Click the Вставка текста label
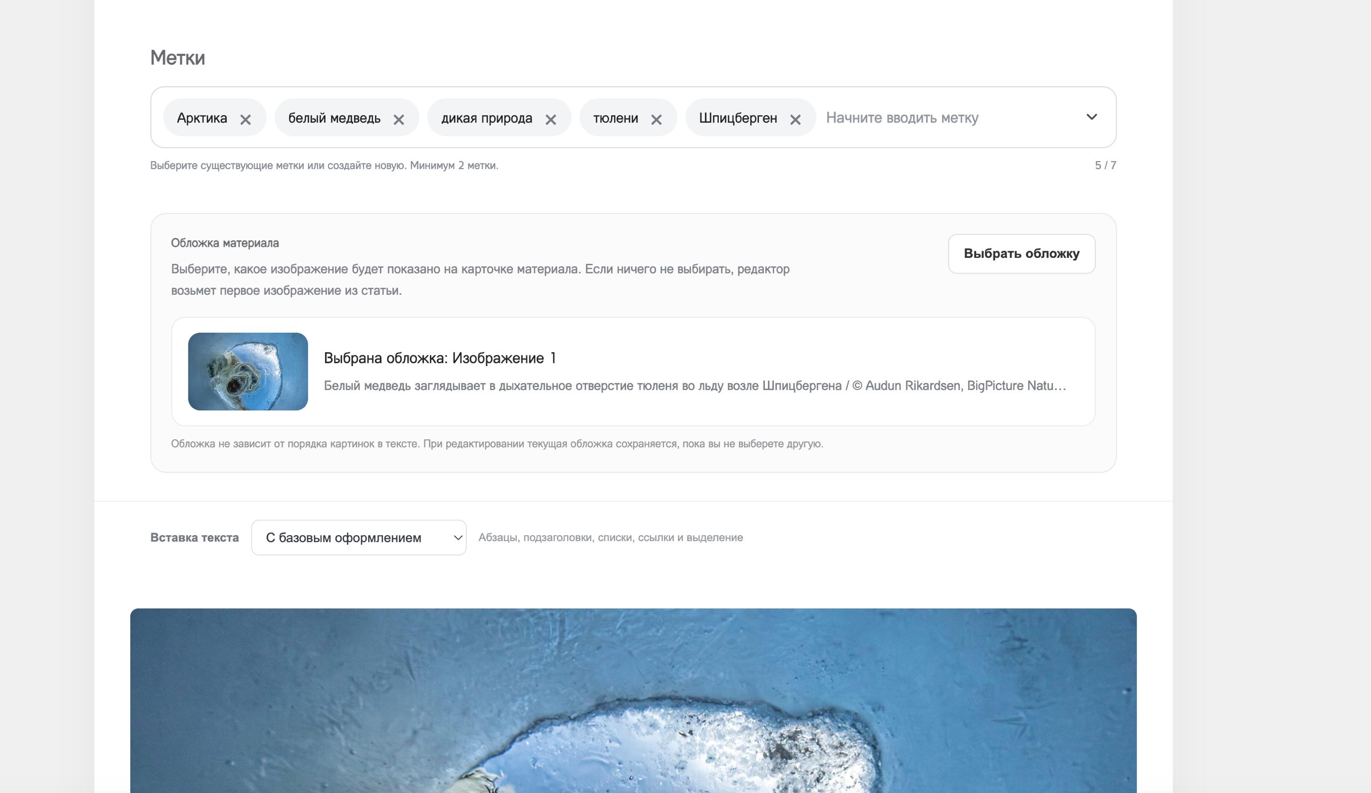1371x793 pixels. [x=194, y=538]
